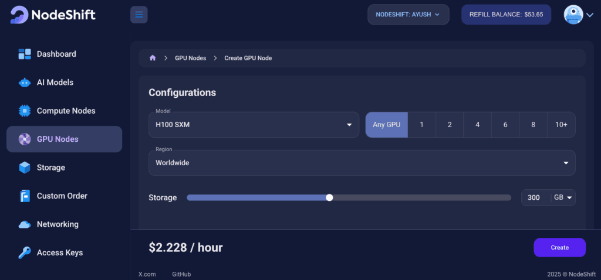Select 6 GPU count
601x280 pixels.
(505, 125)
